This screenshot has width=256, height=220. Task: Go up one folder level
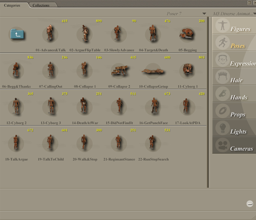[17, 34]
